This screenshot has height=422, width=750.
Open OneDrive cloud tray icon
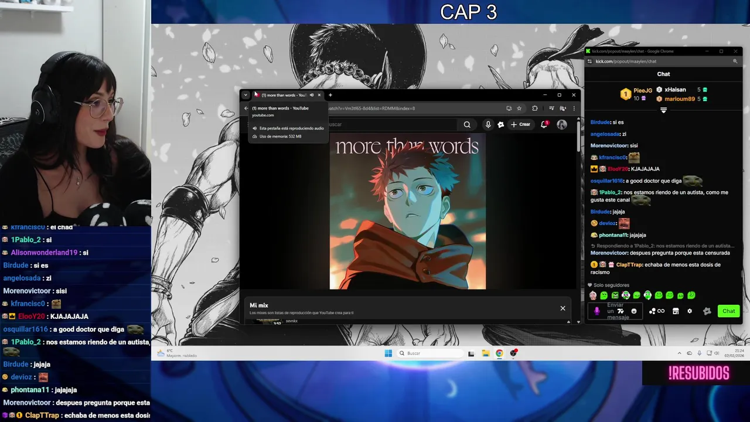coord(690,353)
